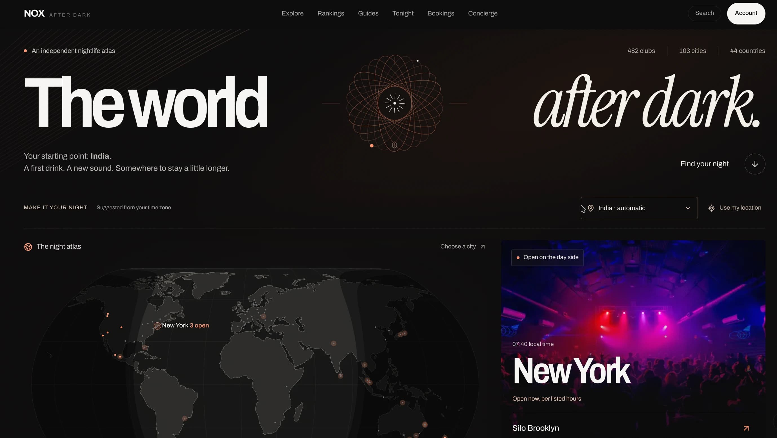Select Tonight in the top navigation
The height and width of the screenshot is (438, 777).
(403, 13)
